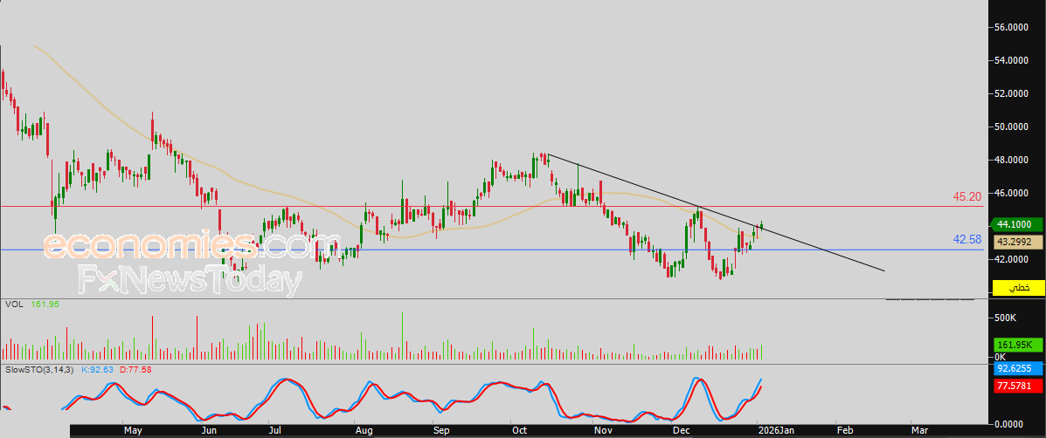Click the blue 92.6255 stochastic K tag

(x=1018, y=366)
